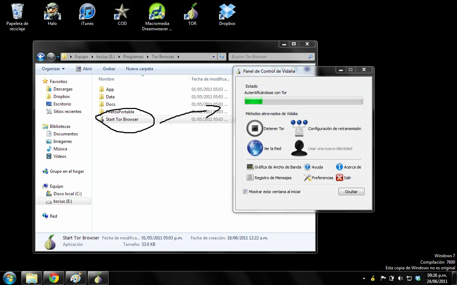Click the volume speaker tray icon

pos(400,278)
